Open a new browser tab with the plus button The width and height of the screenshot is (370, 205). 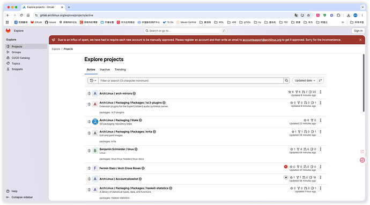pyautogui.click(x=69, y=7)
